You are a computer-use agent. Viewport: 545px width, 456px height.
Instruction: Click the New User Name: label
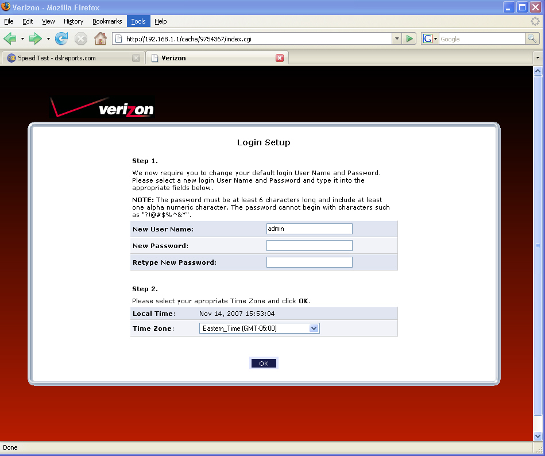(x=163, y=229)
